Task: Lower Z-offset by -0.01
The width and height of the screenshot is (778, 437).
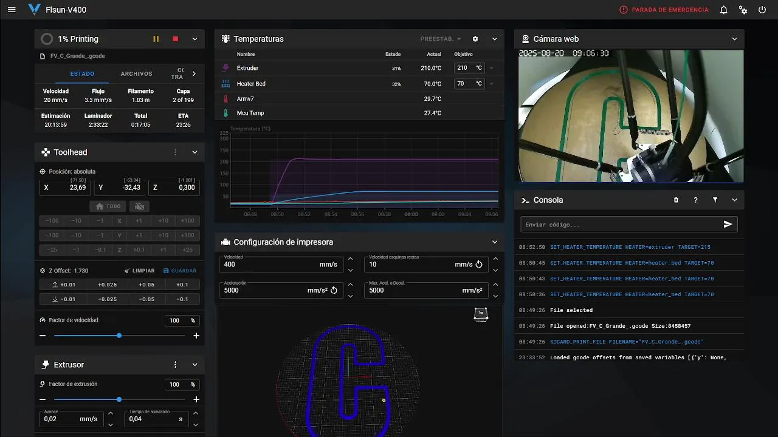Action: [x=64, y=299]
